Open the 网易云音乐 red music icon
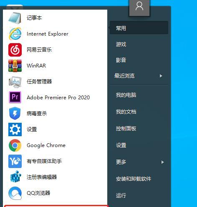This screenshot has width=197, height=207. coord(15,50)
